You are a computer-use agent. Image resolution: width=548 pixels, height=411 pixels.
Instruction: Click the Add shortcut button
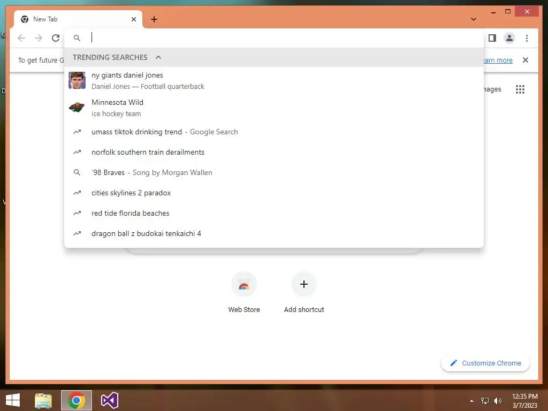(x=304, y=293)
